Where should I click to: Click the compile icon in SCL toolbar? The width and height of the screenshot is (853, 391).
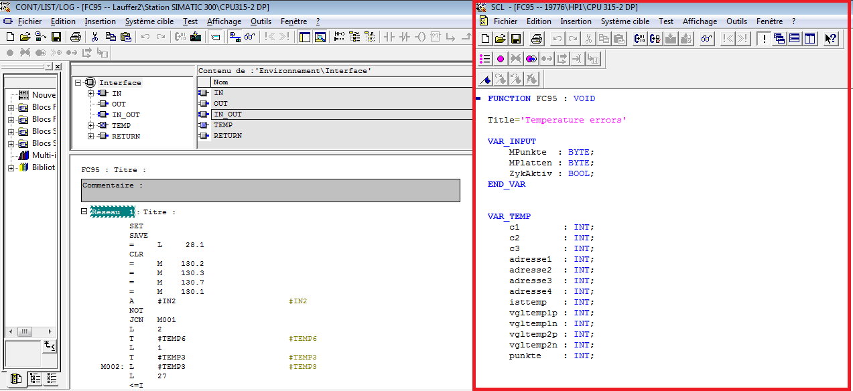pyautogui.click(x=639, y=39)
